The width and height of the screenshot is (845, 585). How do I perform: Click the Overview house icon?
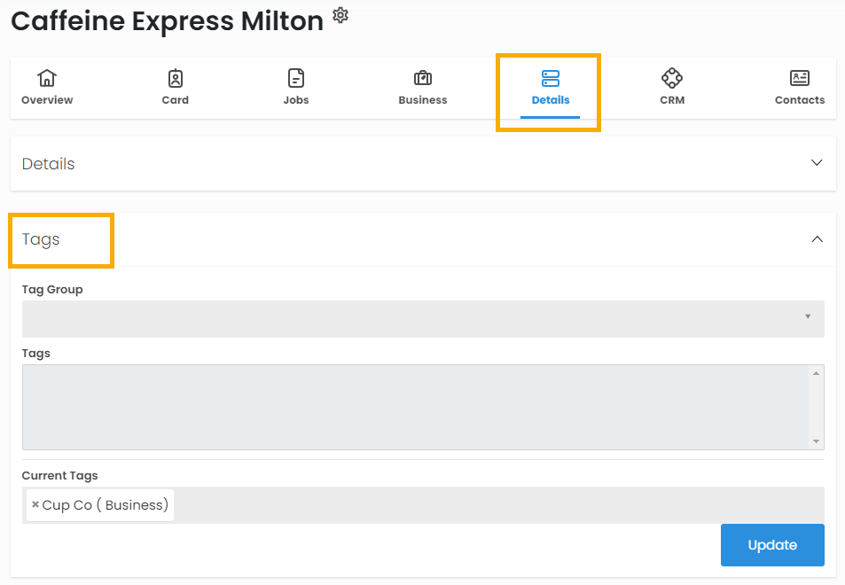(x=47, y=79)
